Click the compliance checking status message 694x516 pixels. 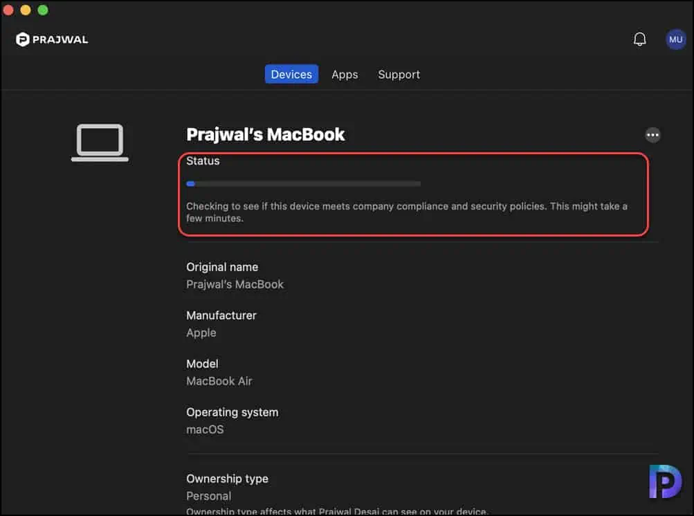[x=407, y=212]
